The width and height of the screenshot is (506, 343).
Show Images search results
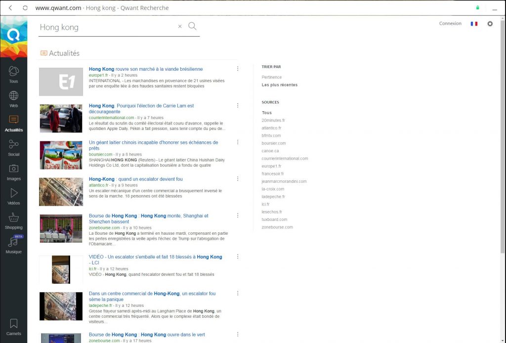pyautogui.click(x=13, y=171)
